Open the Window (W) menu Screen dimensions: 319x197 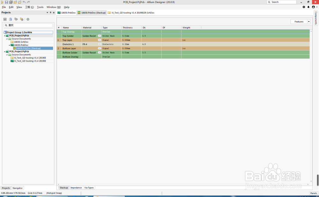point(54,7)
